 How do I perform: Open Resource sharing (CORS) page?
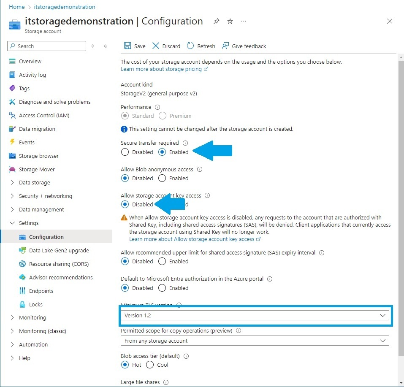(x=59, y=264)
